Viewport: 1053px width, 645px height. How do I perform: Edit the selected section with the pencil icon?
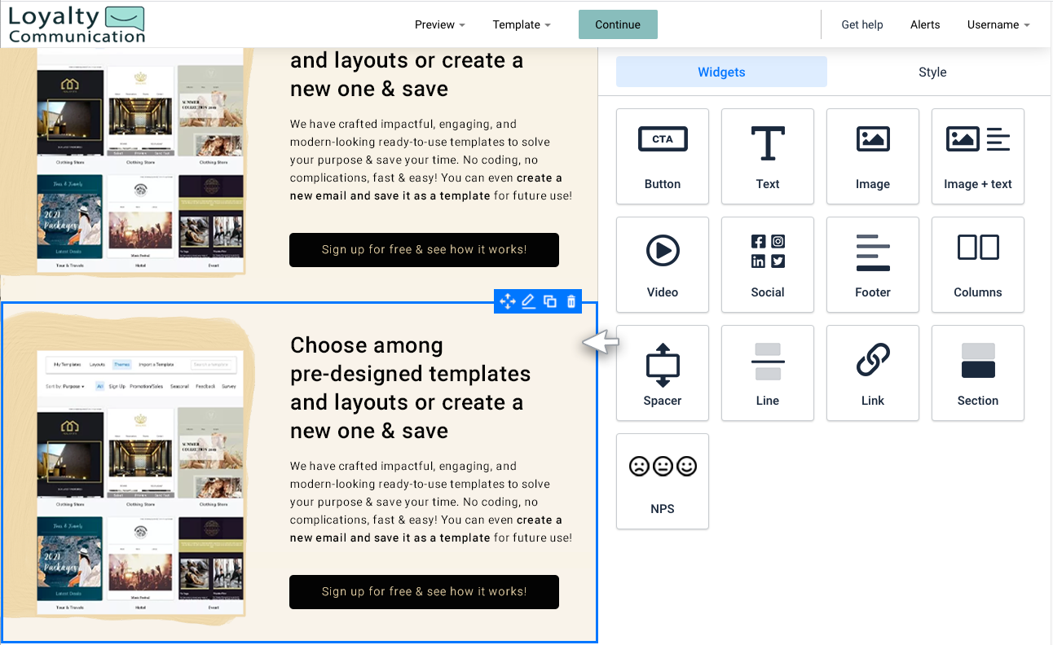pos(528,301)
